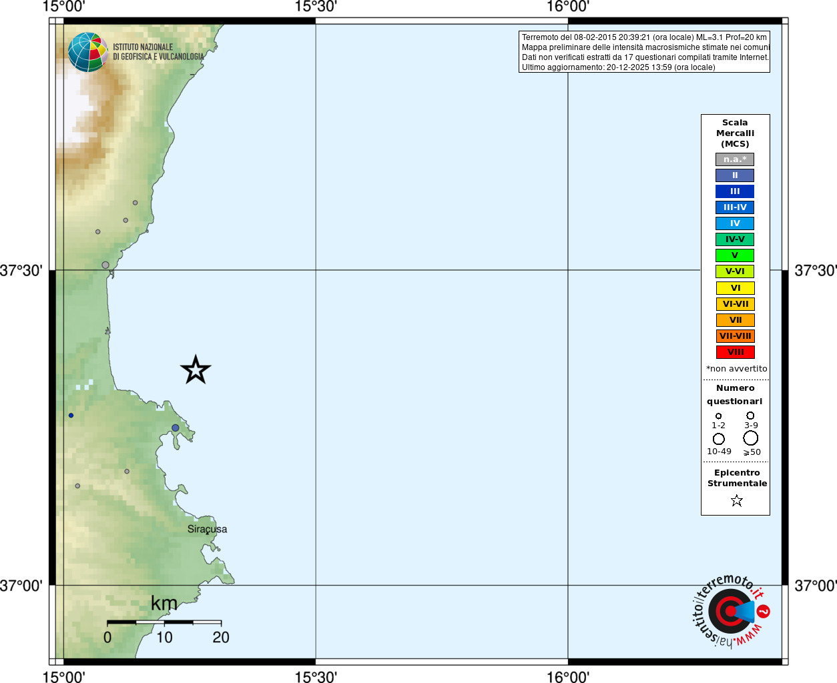The height and width of the screenshot is (683, 837).
Task: Click the top 15°30' longitude label
Action: [316, 7]
